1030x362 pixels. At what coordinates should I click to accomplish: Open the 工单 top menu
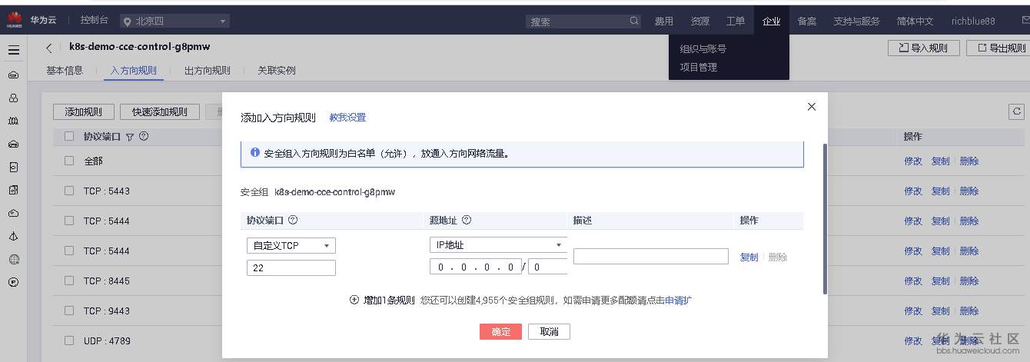click(x=736, y=22)
